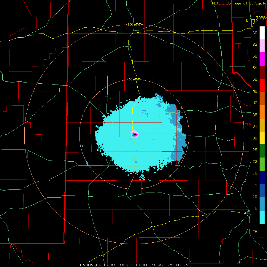Click the 50 NMI range ring label

[134, 79]
